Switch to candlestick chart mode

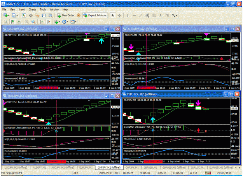[x=12, y=22]
